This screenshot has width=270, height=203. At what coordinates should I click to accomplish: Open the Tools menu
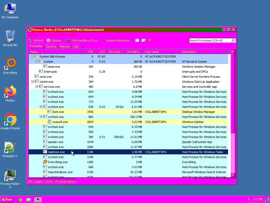coord(53,35)
